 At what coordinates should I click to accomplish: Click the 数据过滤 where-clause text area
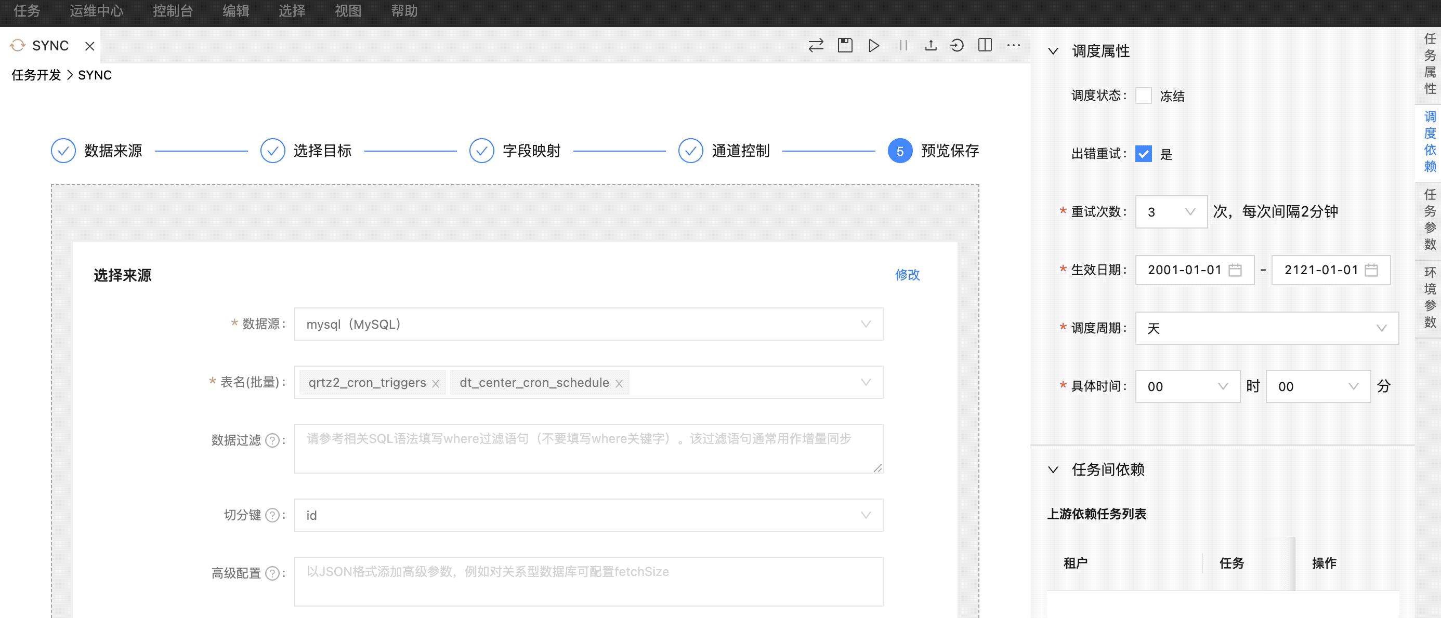click(x=588, y=449)
